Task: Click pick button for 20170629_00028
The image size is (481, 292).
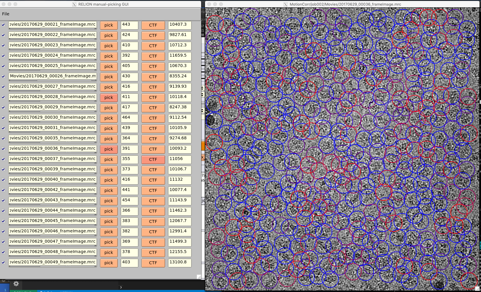Action: pyautogui.click(x=109, y=97)
